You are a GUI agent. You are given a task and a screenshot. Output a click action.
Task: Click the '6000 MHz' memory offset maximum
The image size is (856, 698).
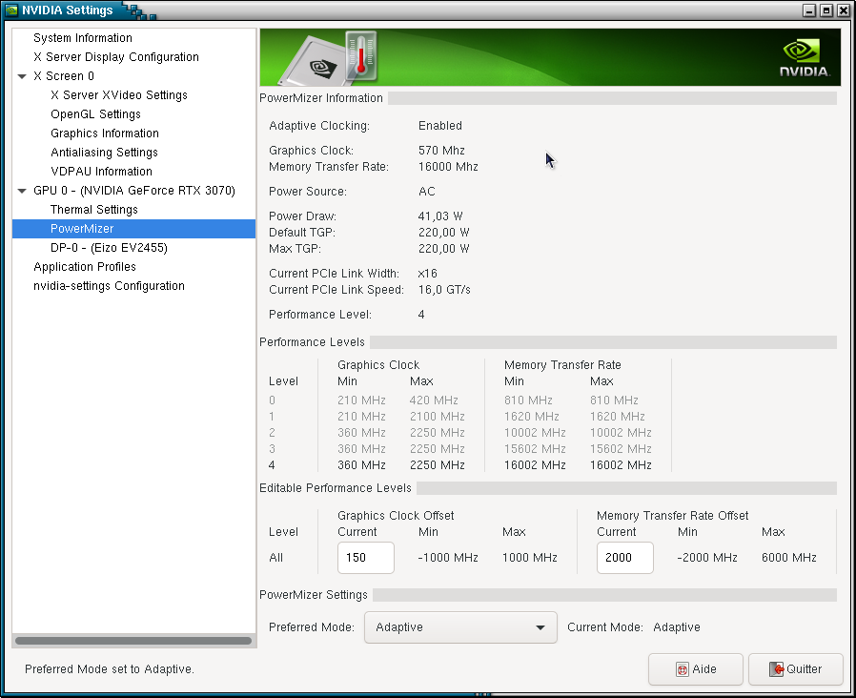point(789,558)
